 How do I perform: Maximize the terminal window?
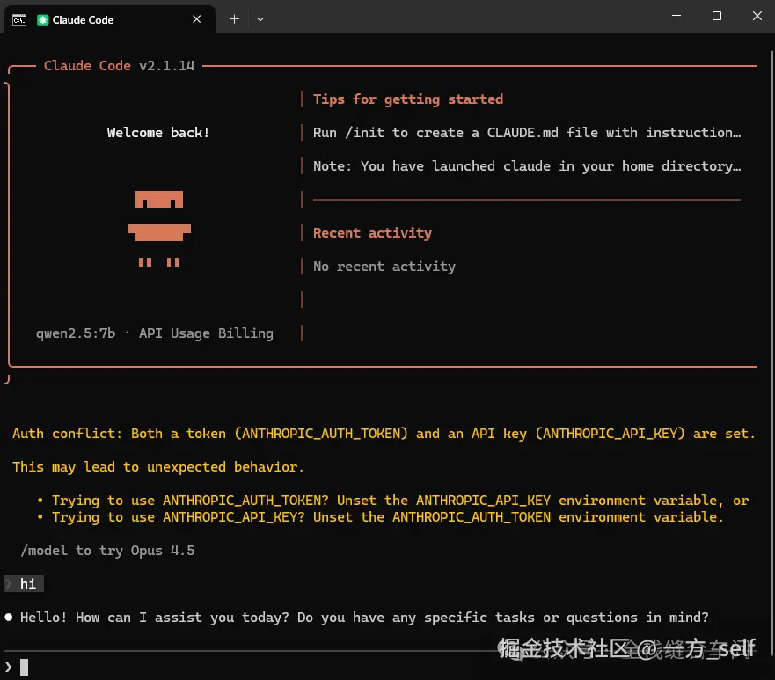717,16
